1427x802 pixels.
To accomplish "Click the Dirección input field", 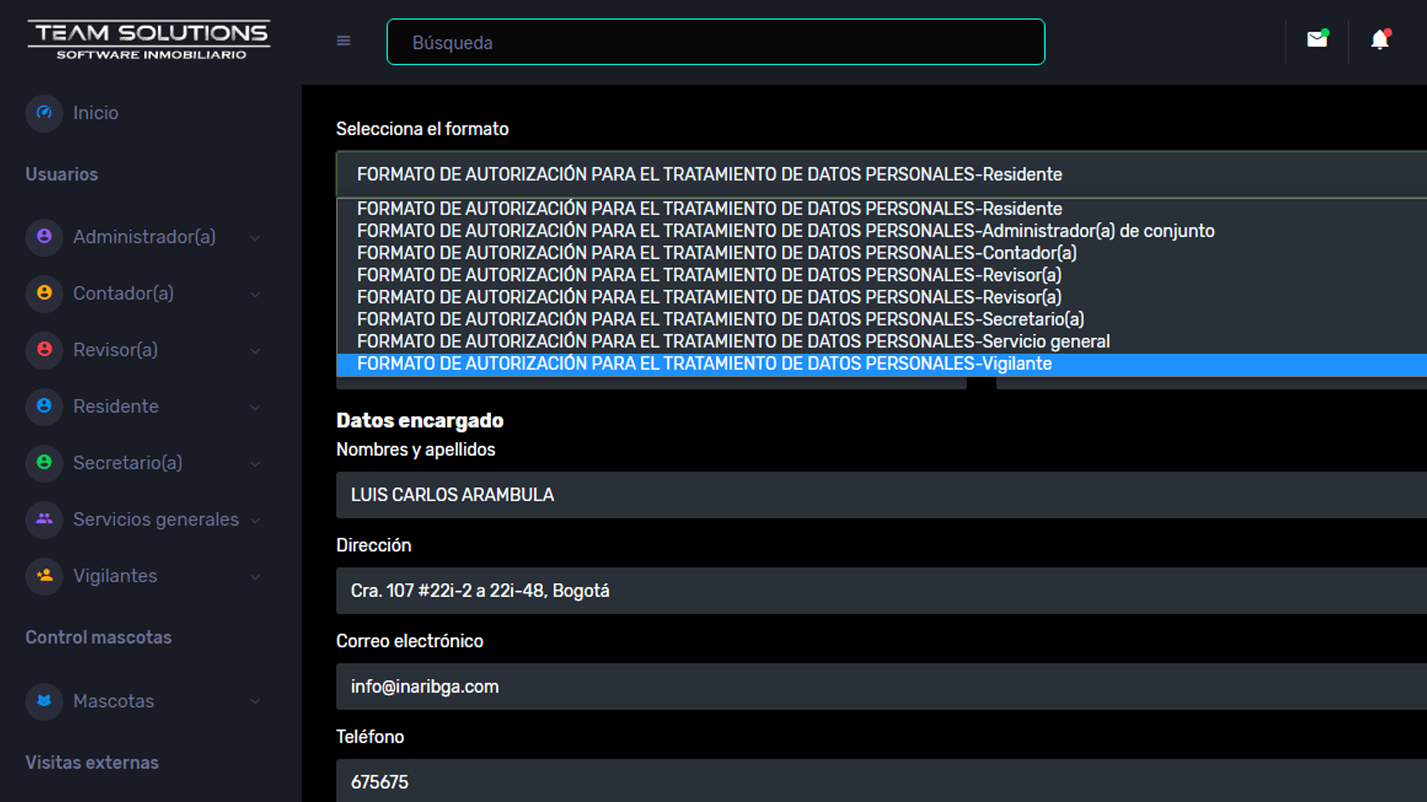I will 881,591.
